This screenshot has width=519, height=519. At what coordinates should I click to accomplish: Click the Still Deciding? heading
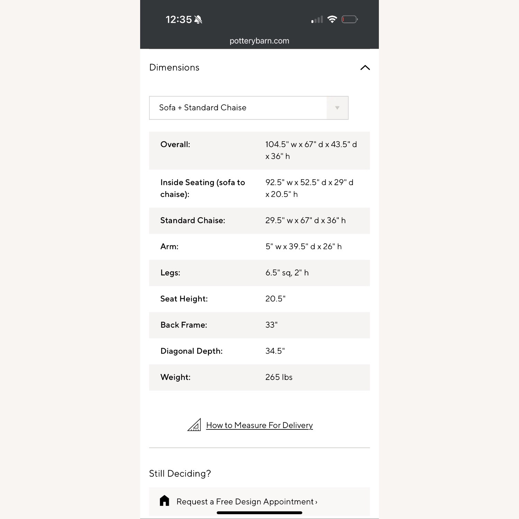[x=180, y=473]
